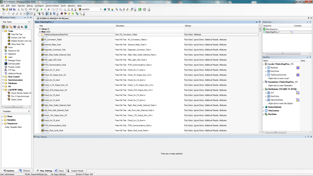Click the steps list vertical scrollbar
Screen dimensions: 313x176
coord(260,79)
